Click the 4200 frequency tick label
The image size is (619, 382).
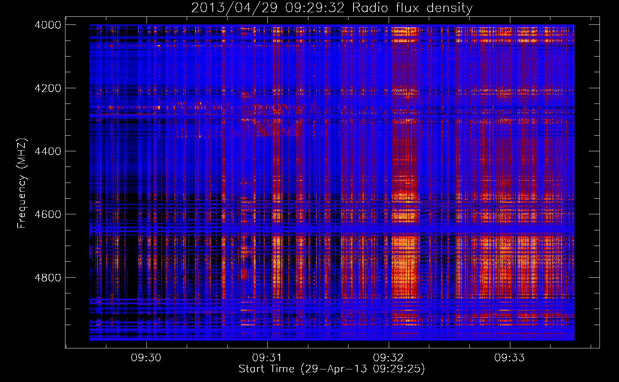[48, 88]
